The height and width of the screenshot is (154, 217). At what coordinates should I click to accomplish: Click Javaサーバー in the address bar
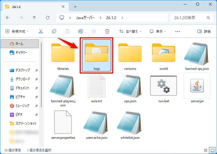(85, 18)
